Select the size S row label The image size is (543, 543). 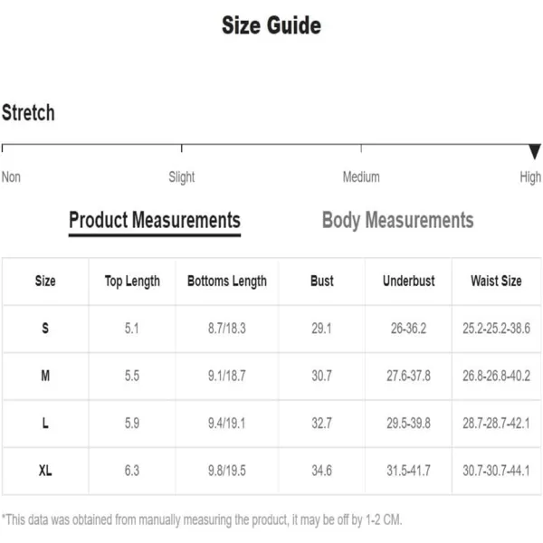pos(45,328)
